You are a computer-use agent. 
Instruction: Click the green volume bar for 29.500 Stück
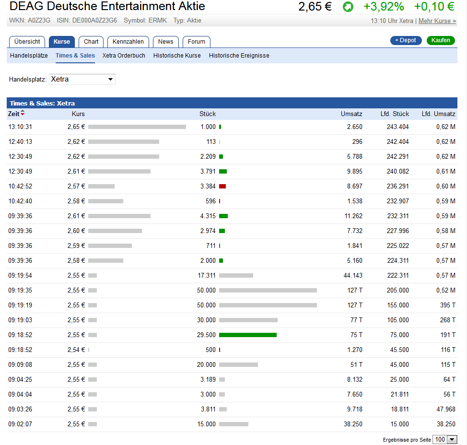[x=247, y=335]
